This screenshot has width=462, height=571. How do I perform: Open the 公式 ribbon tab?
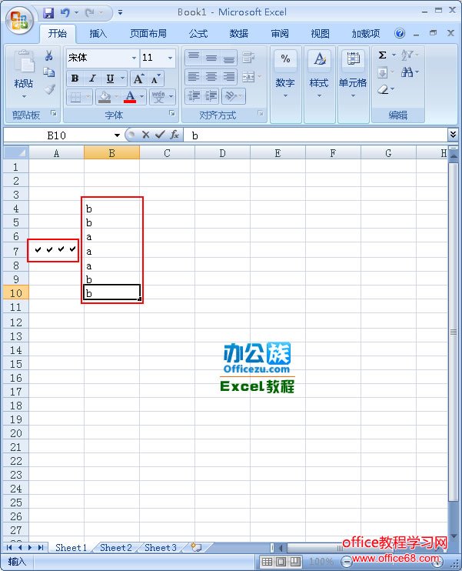[x=198, y=34]
